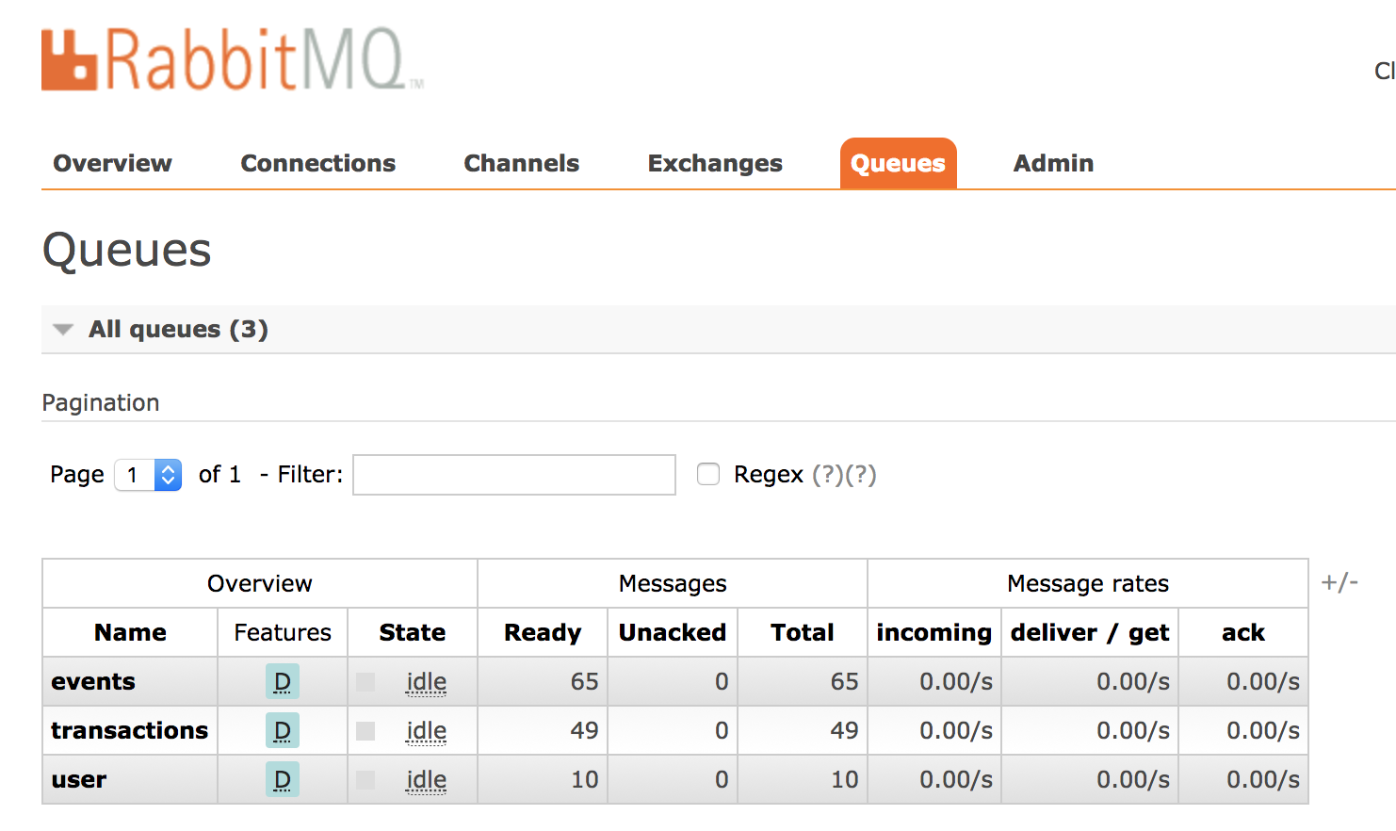Sort by the deliver / get column
The height and width of the screenshot is (831, 1396).
pyautogui.click(x=1090, y=632)
